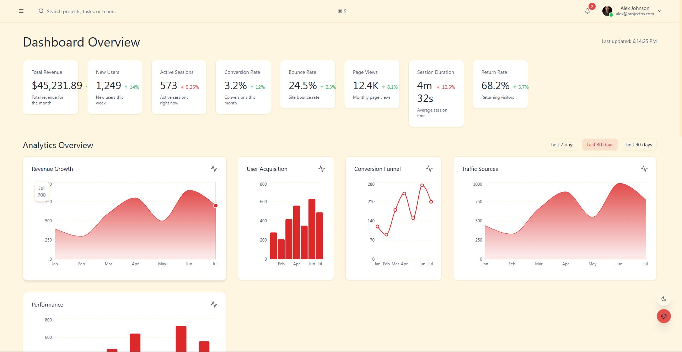This screenshot has width=682, height=352.
Task: Open the New Users card
Action: [115, 87]
